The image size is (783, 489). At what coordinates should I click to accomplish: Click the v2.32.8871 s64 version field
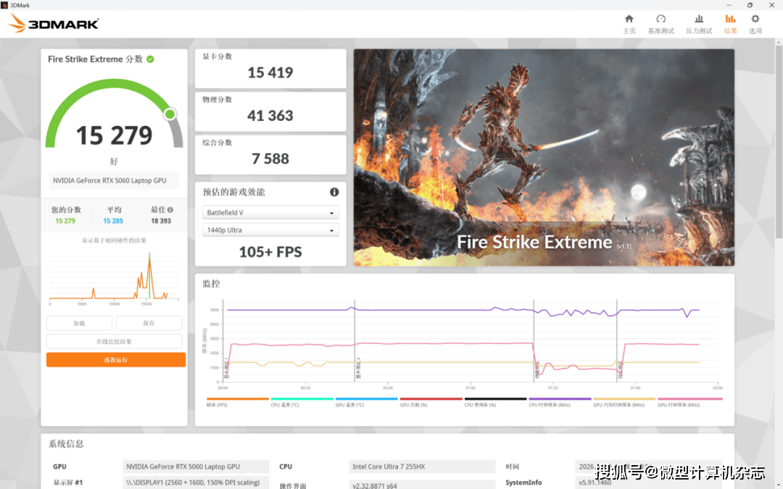tap(422, 485)
